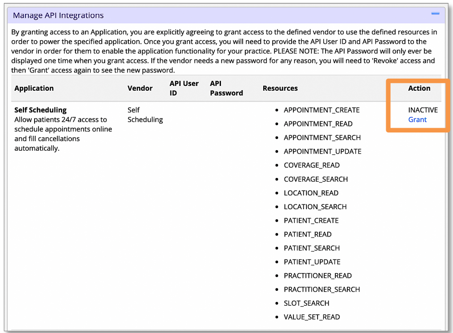Click the PRACTITIONER_SEARCH resource entry
The height and width of the screenshot is (333, 453).
click(322, 289)
